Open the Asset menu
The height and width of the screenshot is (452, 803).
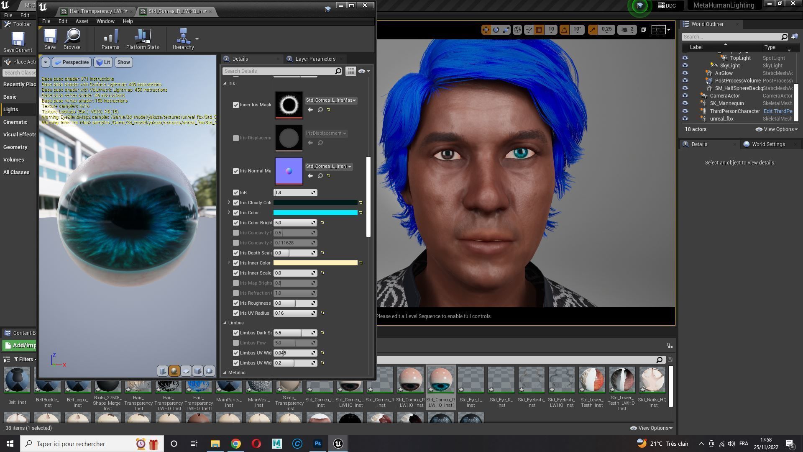pos(82,21)
